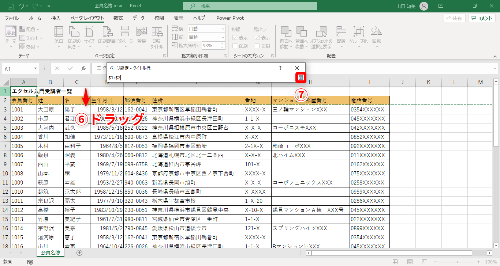
Task: Open the 改ページ breaks icon
Action: pos(125,38)
